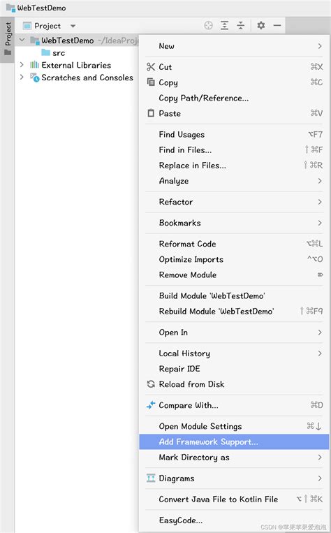Choose Open Module Settings
The image size is (331, 533).
pyautogui.click(x=234, y=426)
